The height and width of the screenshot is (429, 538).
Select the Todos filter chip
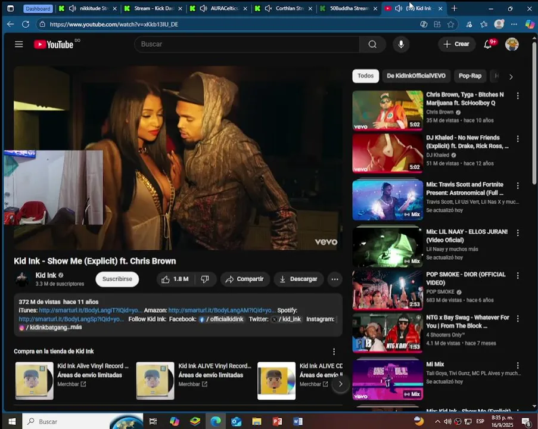[365, 76]
